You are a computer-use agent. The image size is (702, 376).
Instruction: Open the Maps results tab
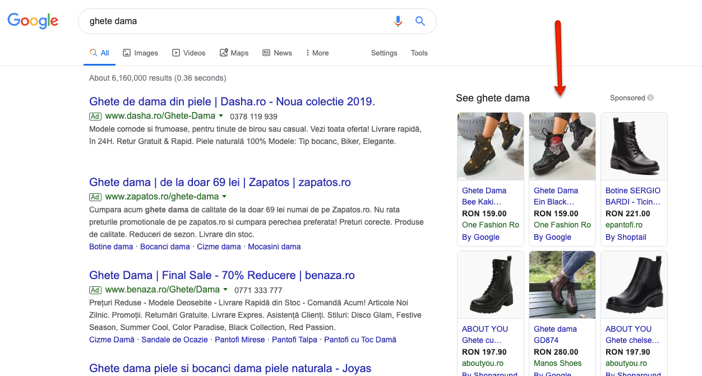tap(234, 53)
